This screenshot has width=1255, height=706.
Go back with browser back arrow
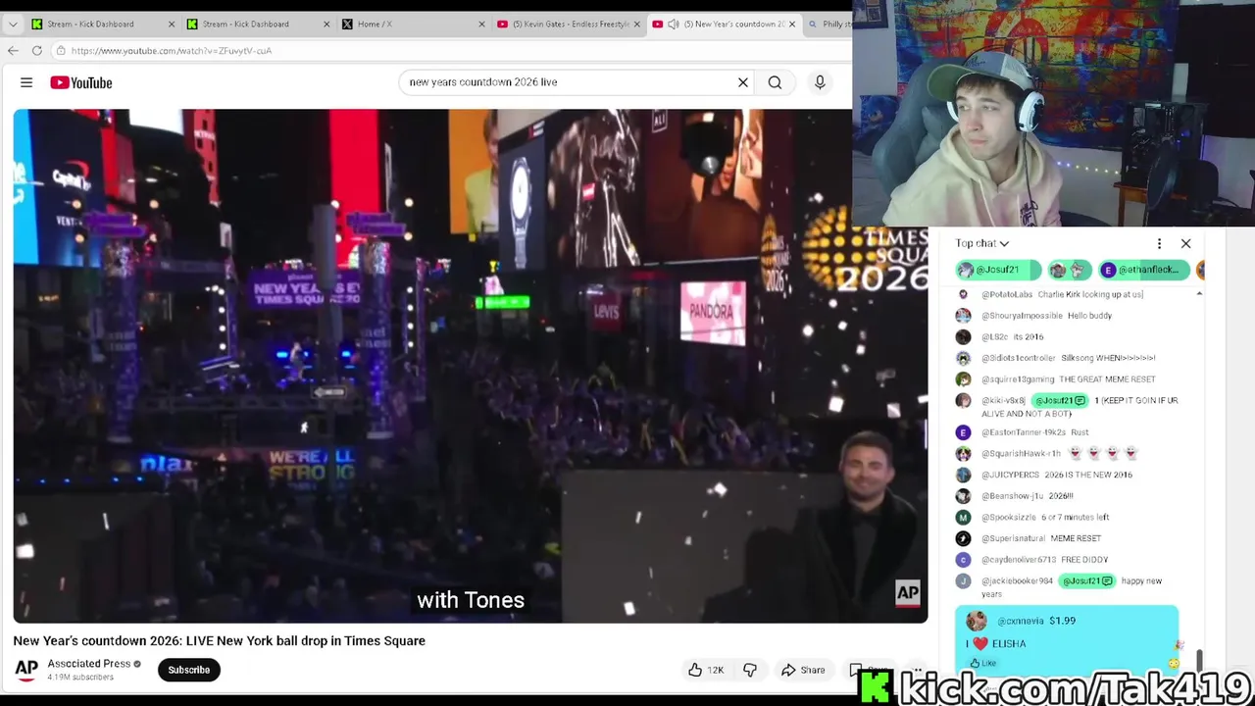pyautogui.click(x=13, y=50)
